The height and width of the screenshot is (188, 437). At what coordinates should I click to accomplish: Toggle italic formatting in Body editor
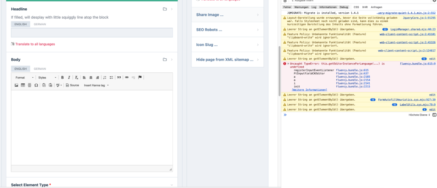click(69, 78)
